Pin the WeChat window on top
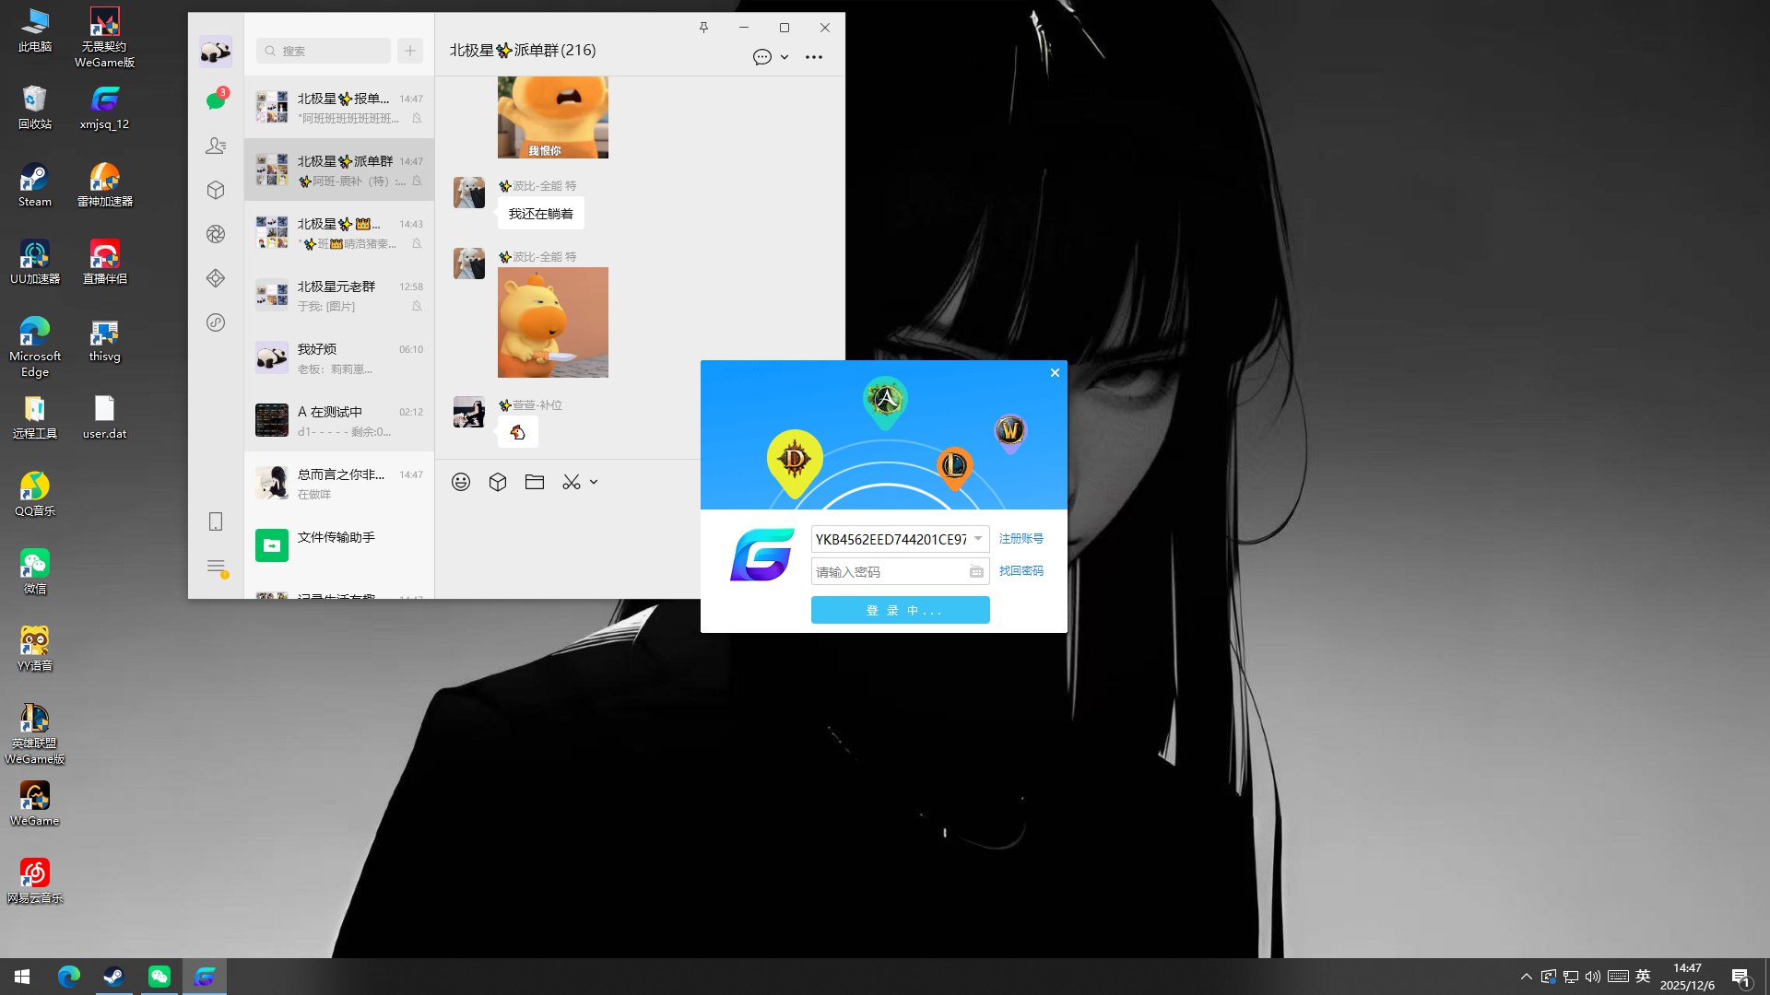This screenshot has width=1770, height=995. click(703, 28)
